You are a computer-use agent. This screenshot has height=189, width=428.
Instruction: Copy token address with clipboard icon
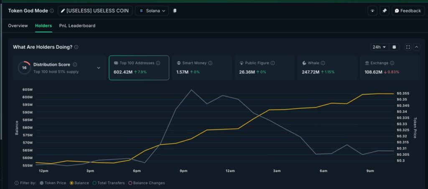tap(175, 11)
